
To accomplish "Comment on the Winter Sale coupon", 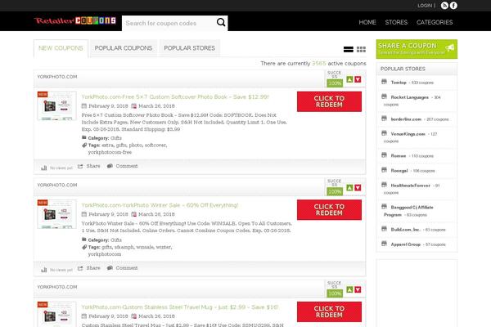I will (x=123, y=268).
